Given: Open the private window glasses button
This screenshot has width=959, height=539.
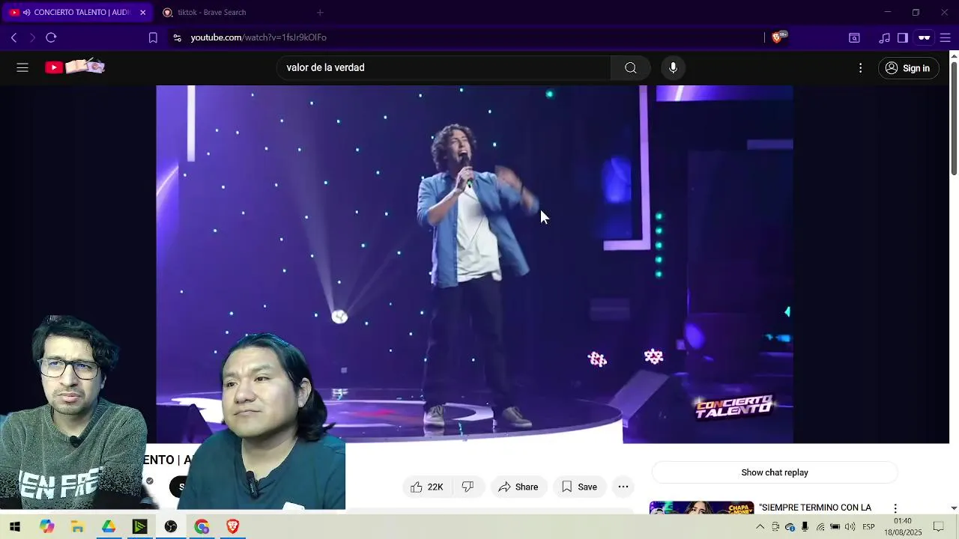Looking at the screenshot, I should click(x=925, y=37).
